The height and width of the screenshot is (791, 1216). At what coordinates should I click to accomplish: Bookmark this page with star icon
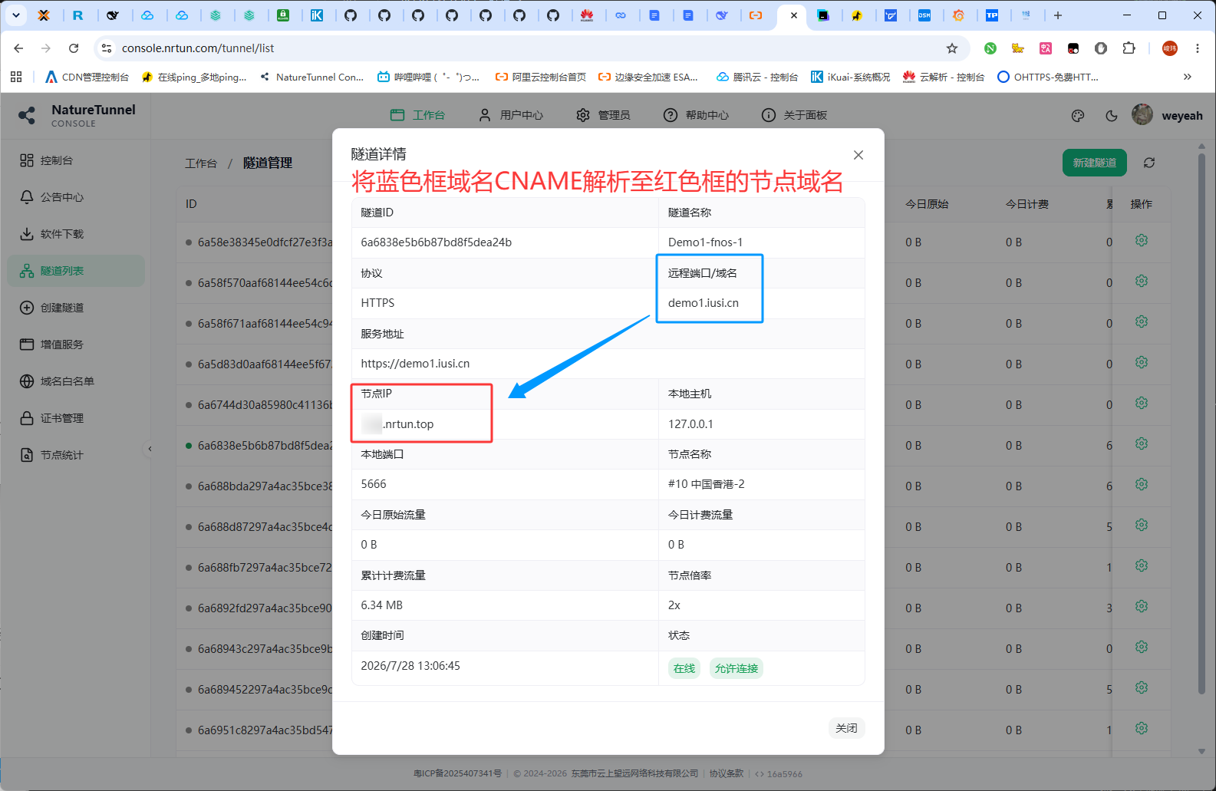[951, 48]
